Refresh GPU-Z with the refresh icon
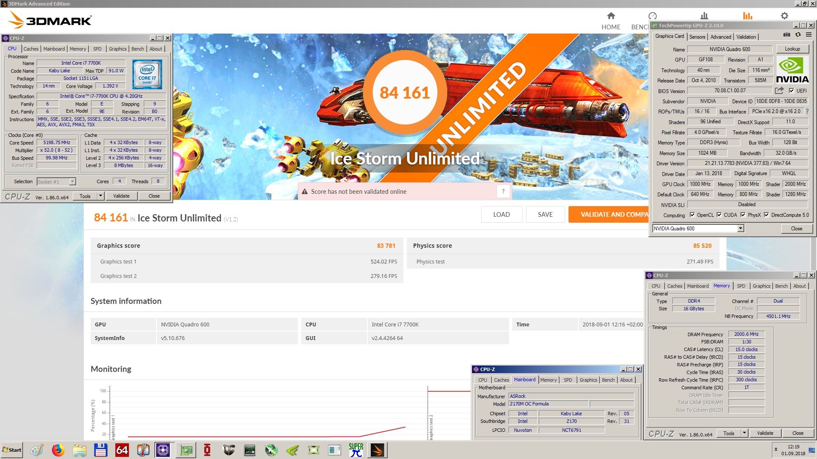The height and width of the screenshot is (459, 817). 798,35
